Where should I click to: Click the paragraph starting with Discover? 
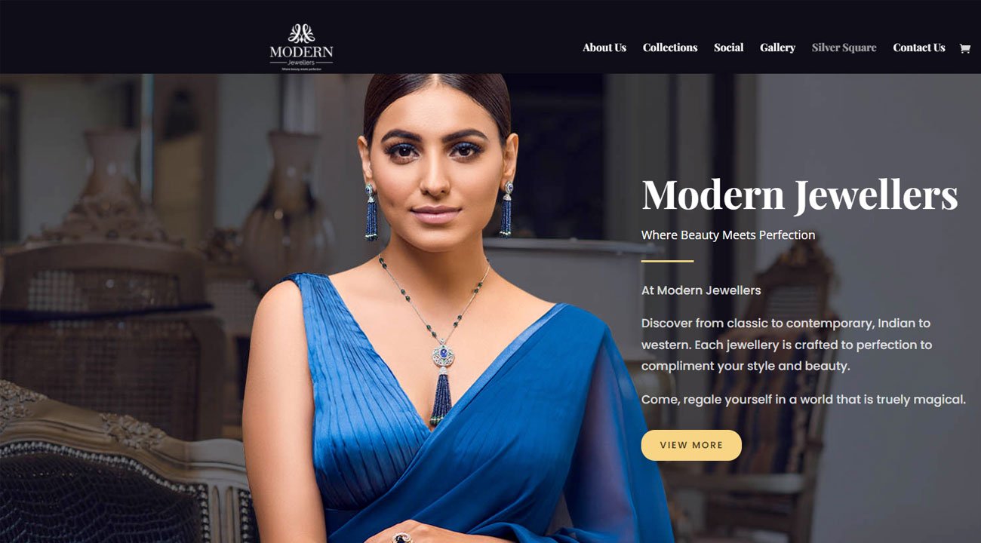click(787, 345)
